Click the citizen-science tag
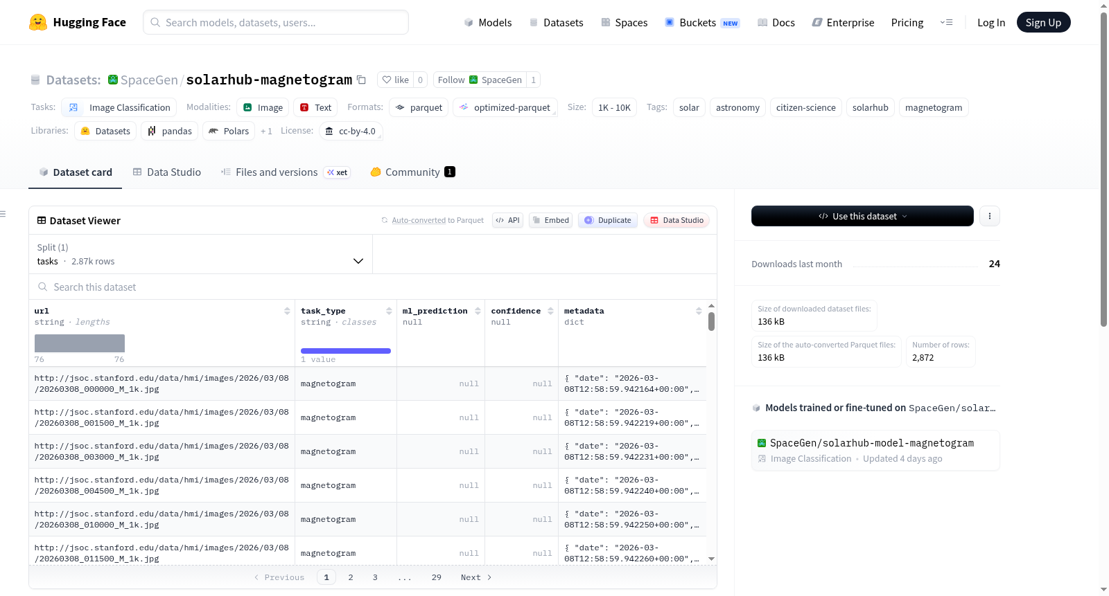Screen dimensions: 1109x596 (x=806, y=107)
